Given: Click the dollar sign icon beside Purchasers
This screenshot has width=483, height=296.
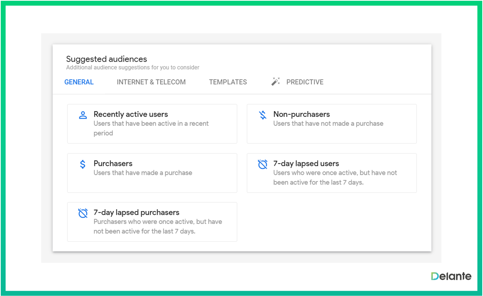Looking at the screenshot, I should pos(83,164).
